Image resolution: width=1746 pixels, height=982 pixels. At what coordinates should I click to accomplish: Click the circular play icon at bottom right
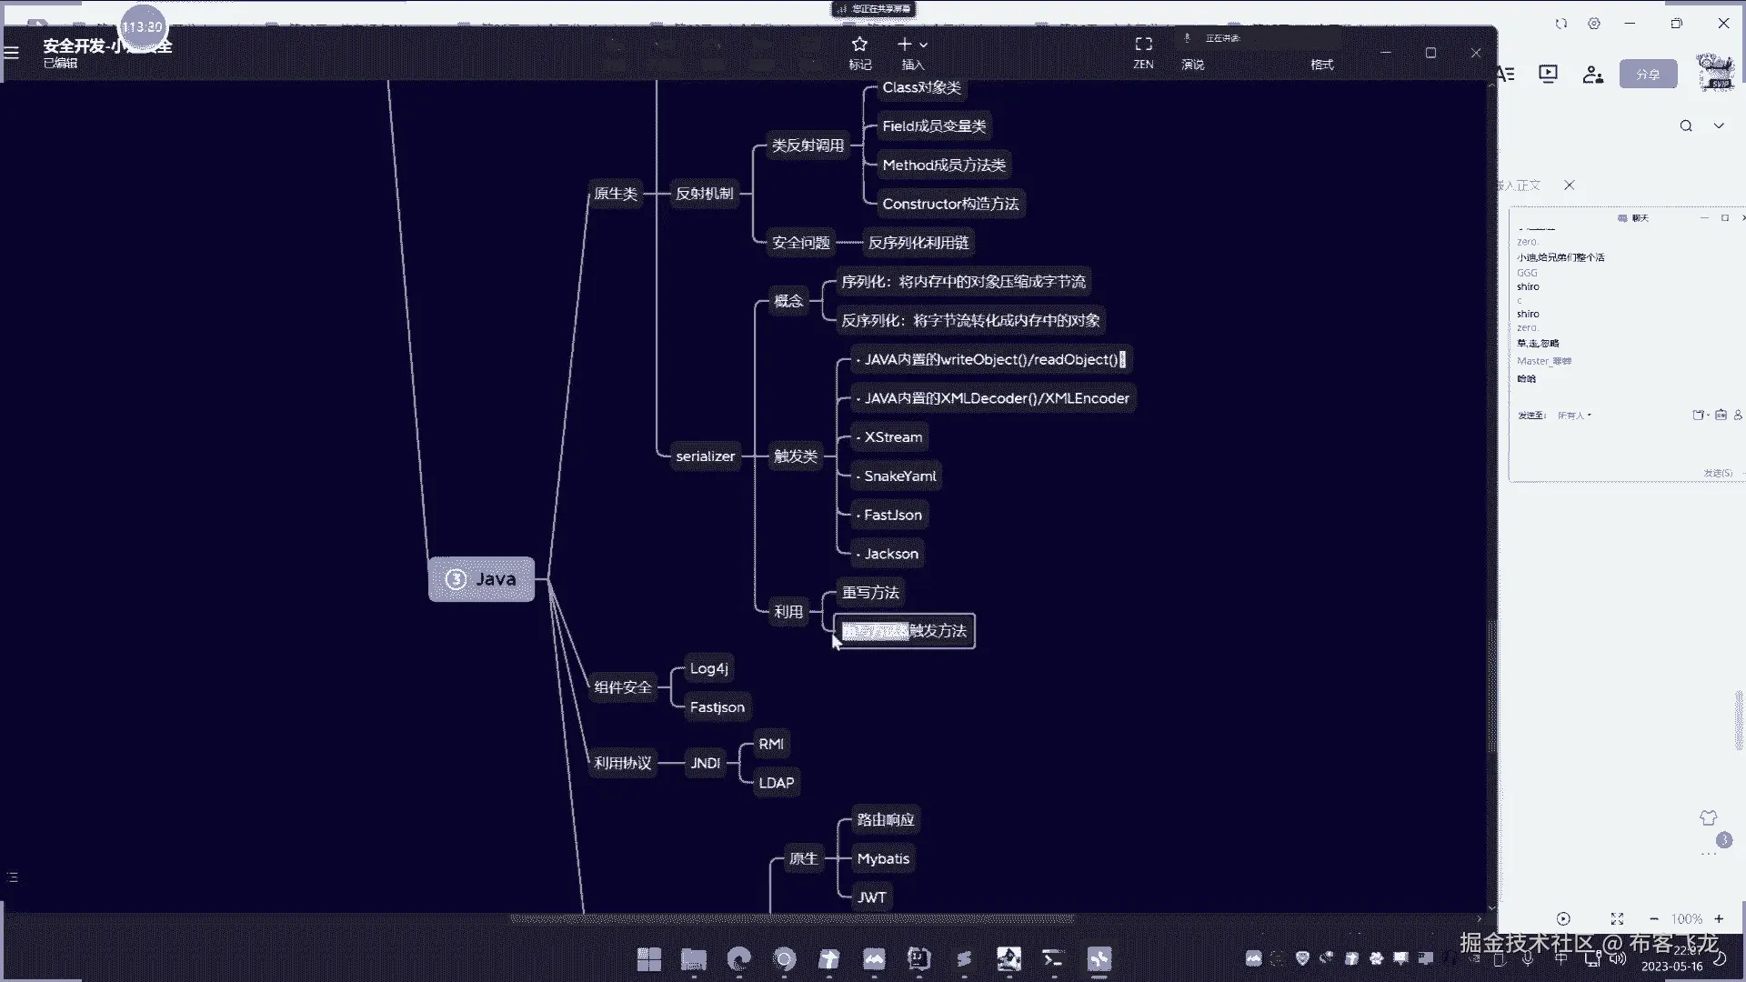tap(1563, 919)
